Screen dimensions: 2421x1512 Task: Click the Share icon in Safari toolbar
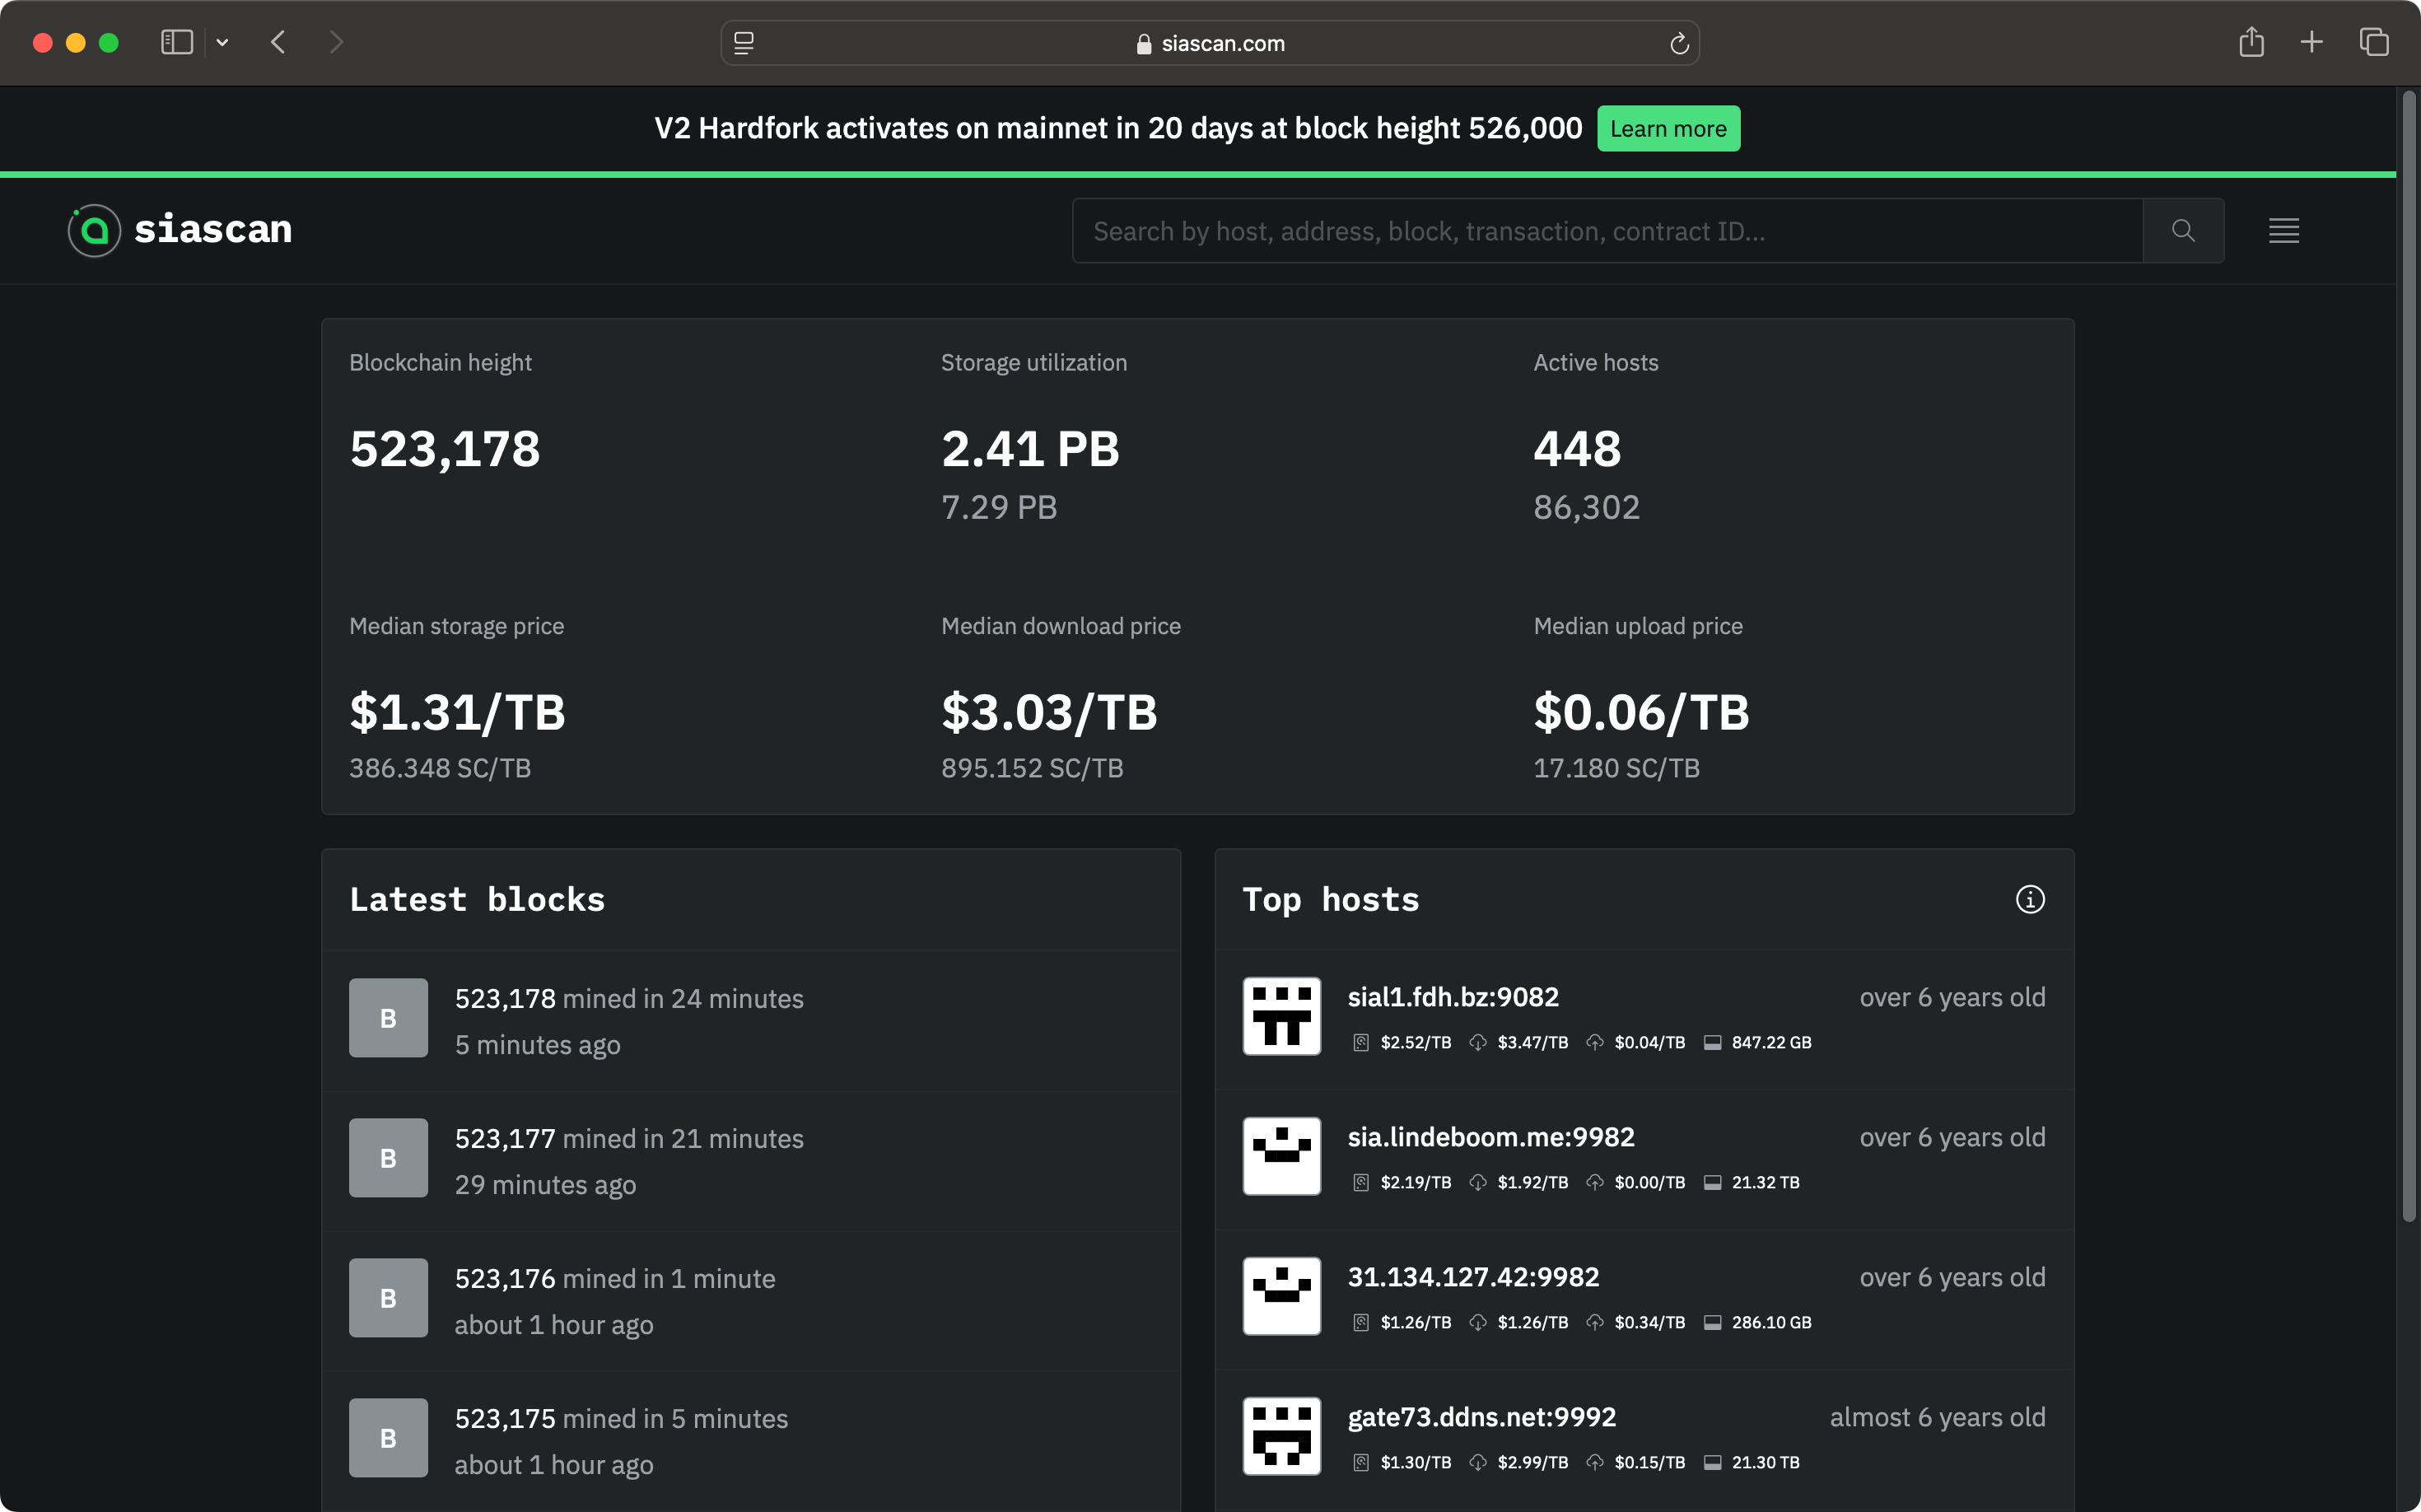tap(2251, 42)
